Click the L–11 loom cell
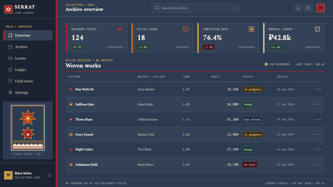Image resolution: width=333 pixels, height=187 pixels. [186, 119]
